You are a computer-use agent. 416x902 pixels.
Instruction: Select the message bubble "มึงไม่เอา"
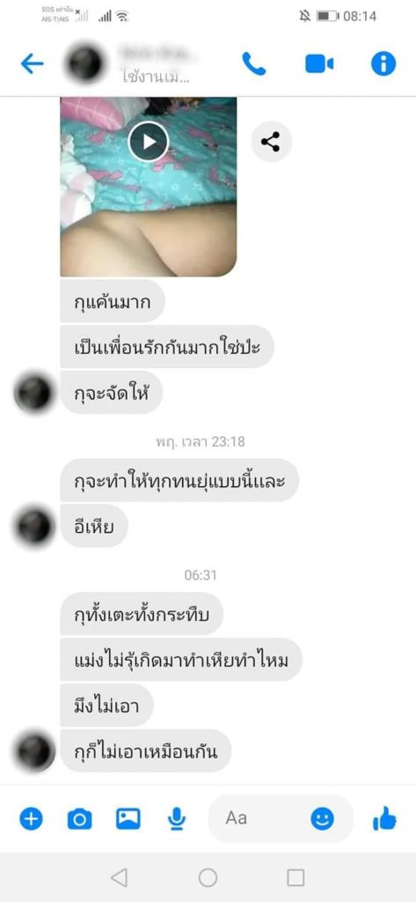click(x=107, y=706)
